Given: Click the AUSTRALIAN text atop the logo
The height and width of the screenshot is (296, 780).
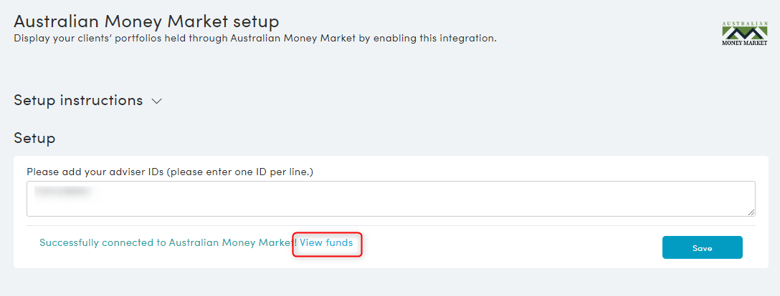Looking at the screenshot, I should point(743,24).
